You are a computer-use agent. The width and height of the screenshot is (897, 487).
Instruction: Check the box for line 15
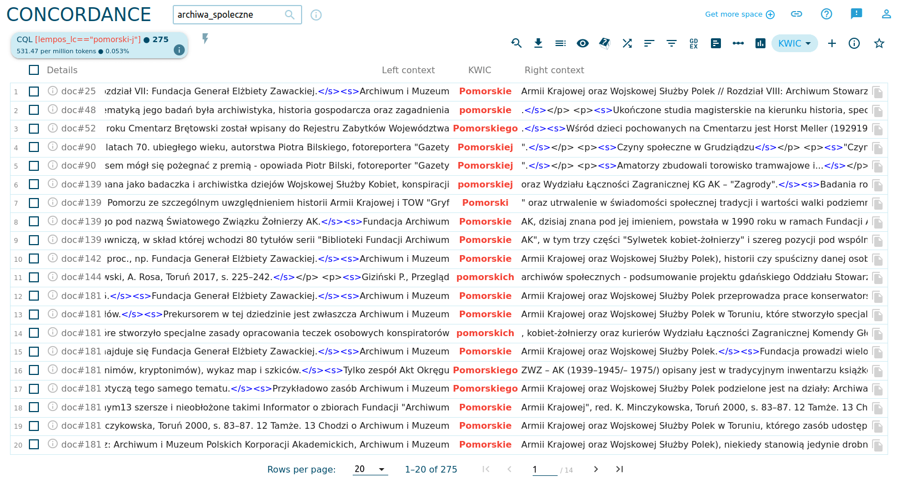click(34, 352)
